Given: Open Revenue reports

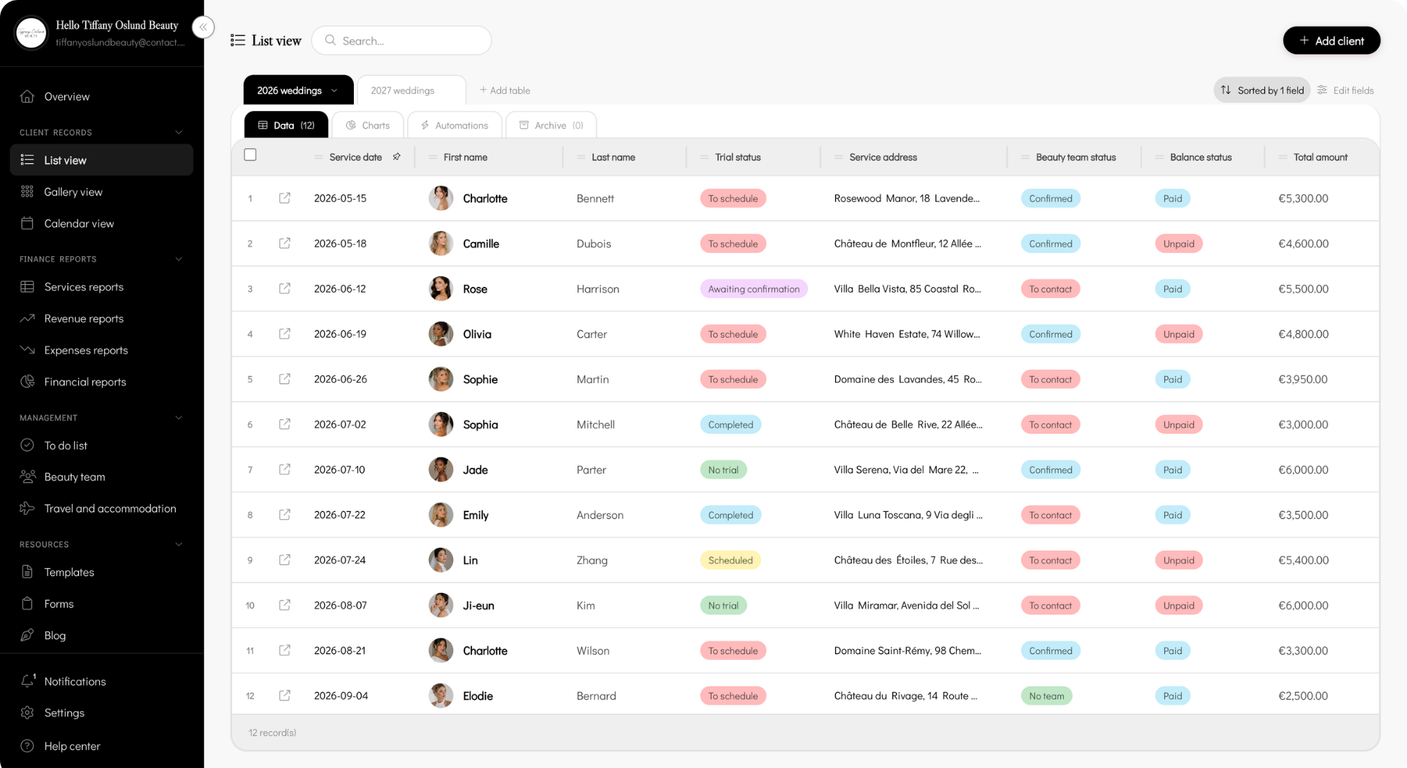Looking at the screenshot, I should point(102,318).
